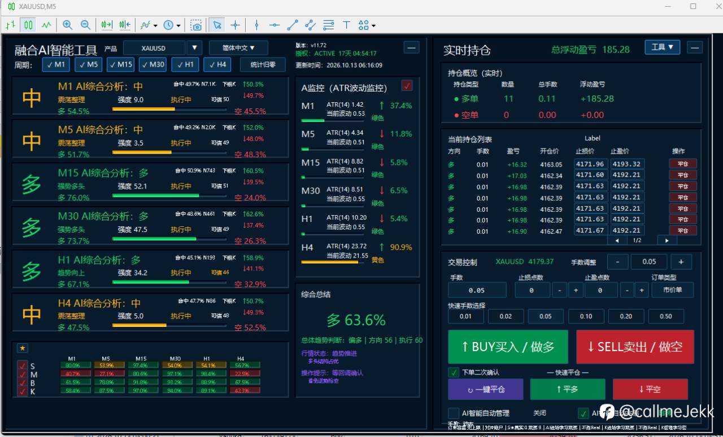Screen dimensions: 723x437
Task: Enable chart auto-scroll to latest bar
Action: coord(107,25)
